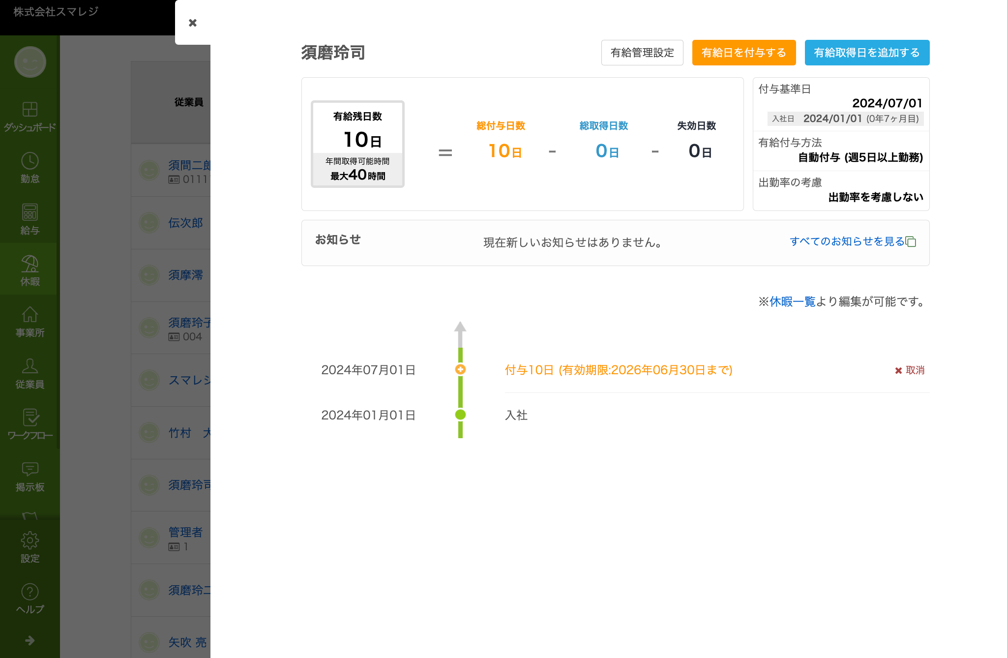Viewport: 1007px width, 658px height.
Task: Open the ワークフロー section
Action: 30,424
